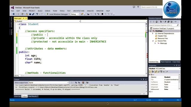Toggle auto-hide pin on the Properties panel

pos(177,65)
